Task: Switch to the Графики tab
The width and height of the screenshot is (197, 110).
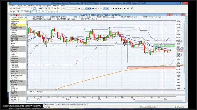Action: click(58, 105)
